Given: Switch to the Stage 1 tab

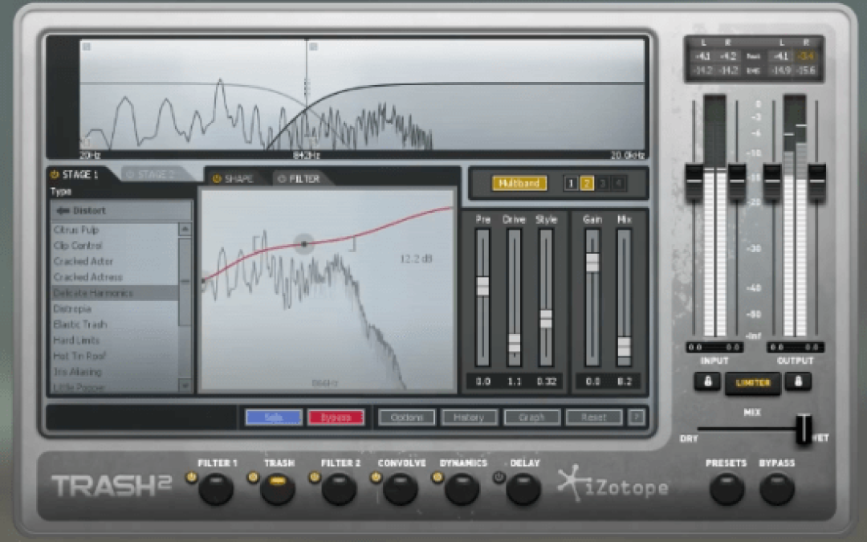Looking at the screenshot, I should (x=80, y=175).
